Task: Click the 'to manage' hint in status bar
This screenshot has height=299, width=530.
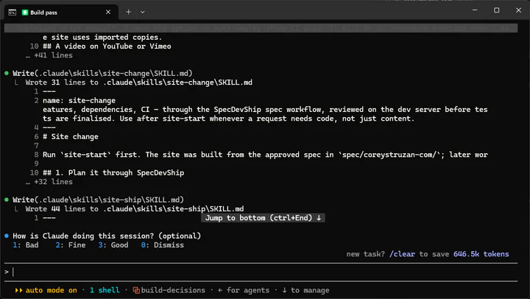Action: click(x=305, y=290)
